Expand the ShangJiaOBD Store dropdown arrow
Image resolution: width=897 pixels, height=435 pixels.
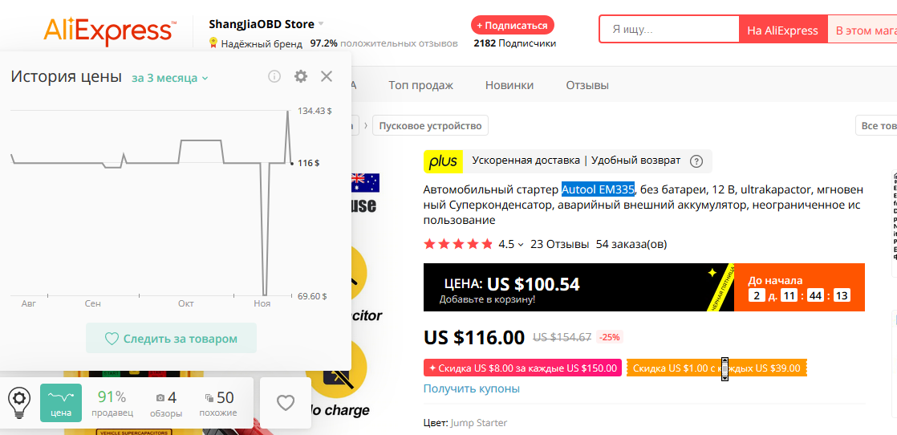[x=321, y=24]
